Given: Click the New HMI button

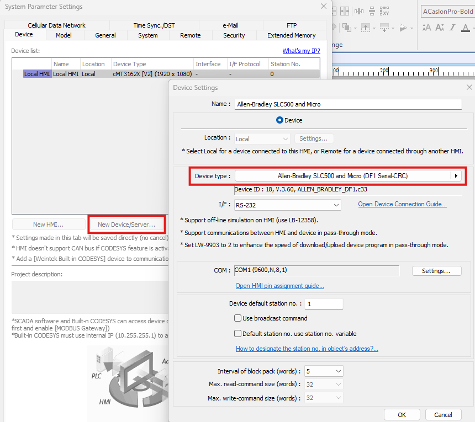Looking at the screenshot, I should 49,225.
